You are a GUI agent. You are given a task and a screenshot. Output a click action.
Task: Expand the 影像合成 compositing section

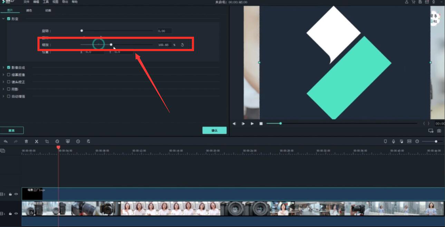(x=3, y=68)
